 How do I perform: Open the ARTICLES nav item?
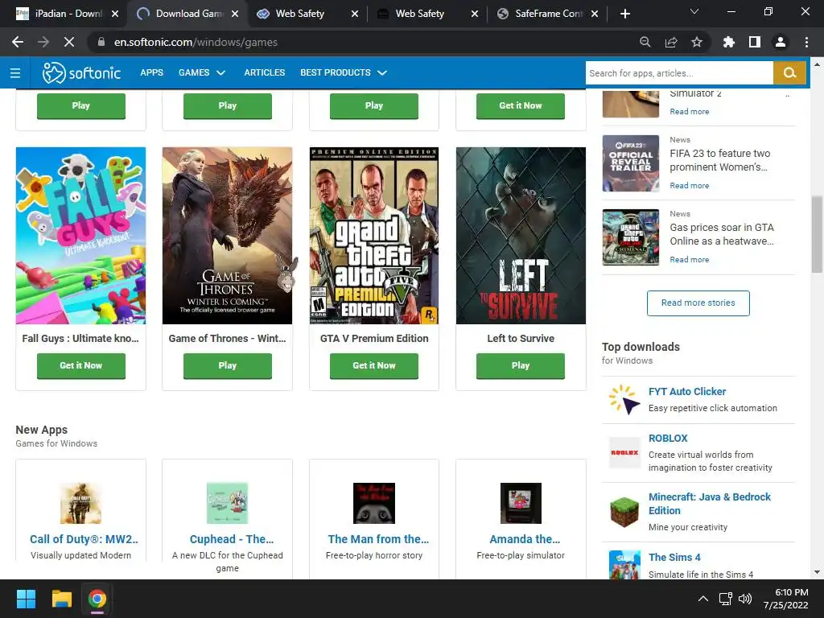(x=264, y=72)
